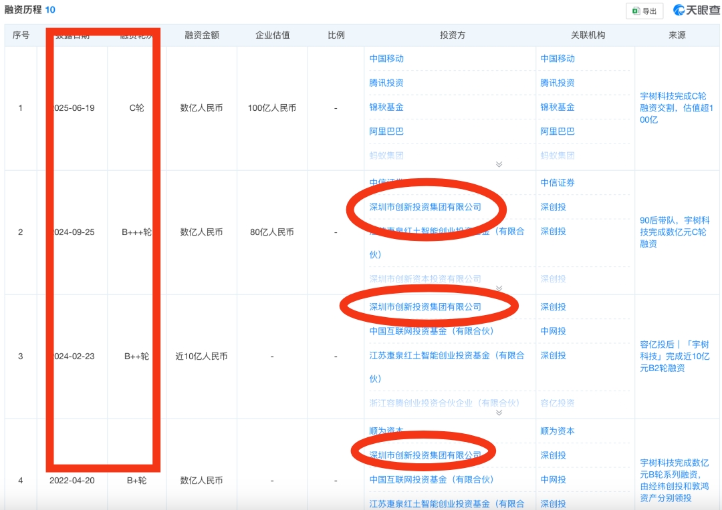This screenshot has width=722, height=510.
Task: Open 中国互联网投资基金 in the B++轮 row
Action: click(x=431, y=331)
